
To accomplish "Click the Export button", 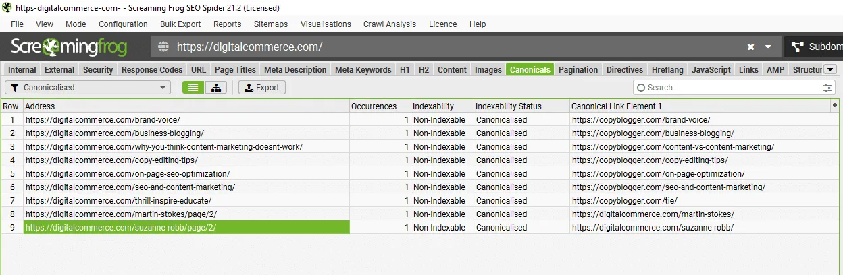I will (262, 88).
